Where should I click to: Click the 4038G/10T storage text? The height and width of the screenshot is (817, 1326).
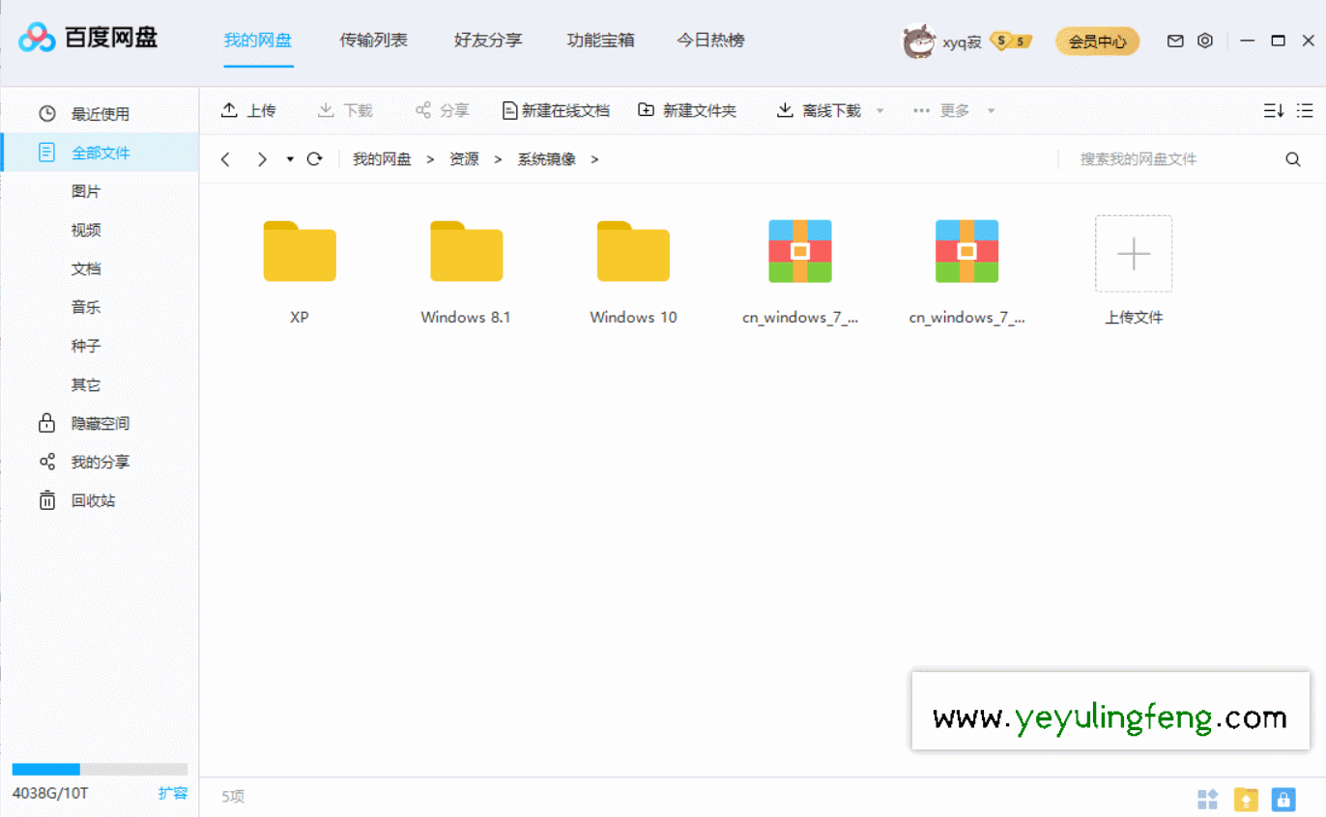pyautogui.click(x=50, y=793)
